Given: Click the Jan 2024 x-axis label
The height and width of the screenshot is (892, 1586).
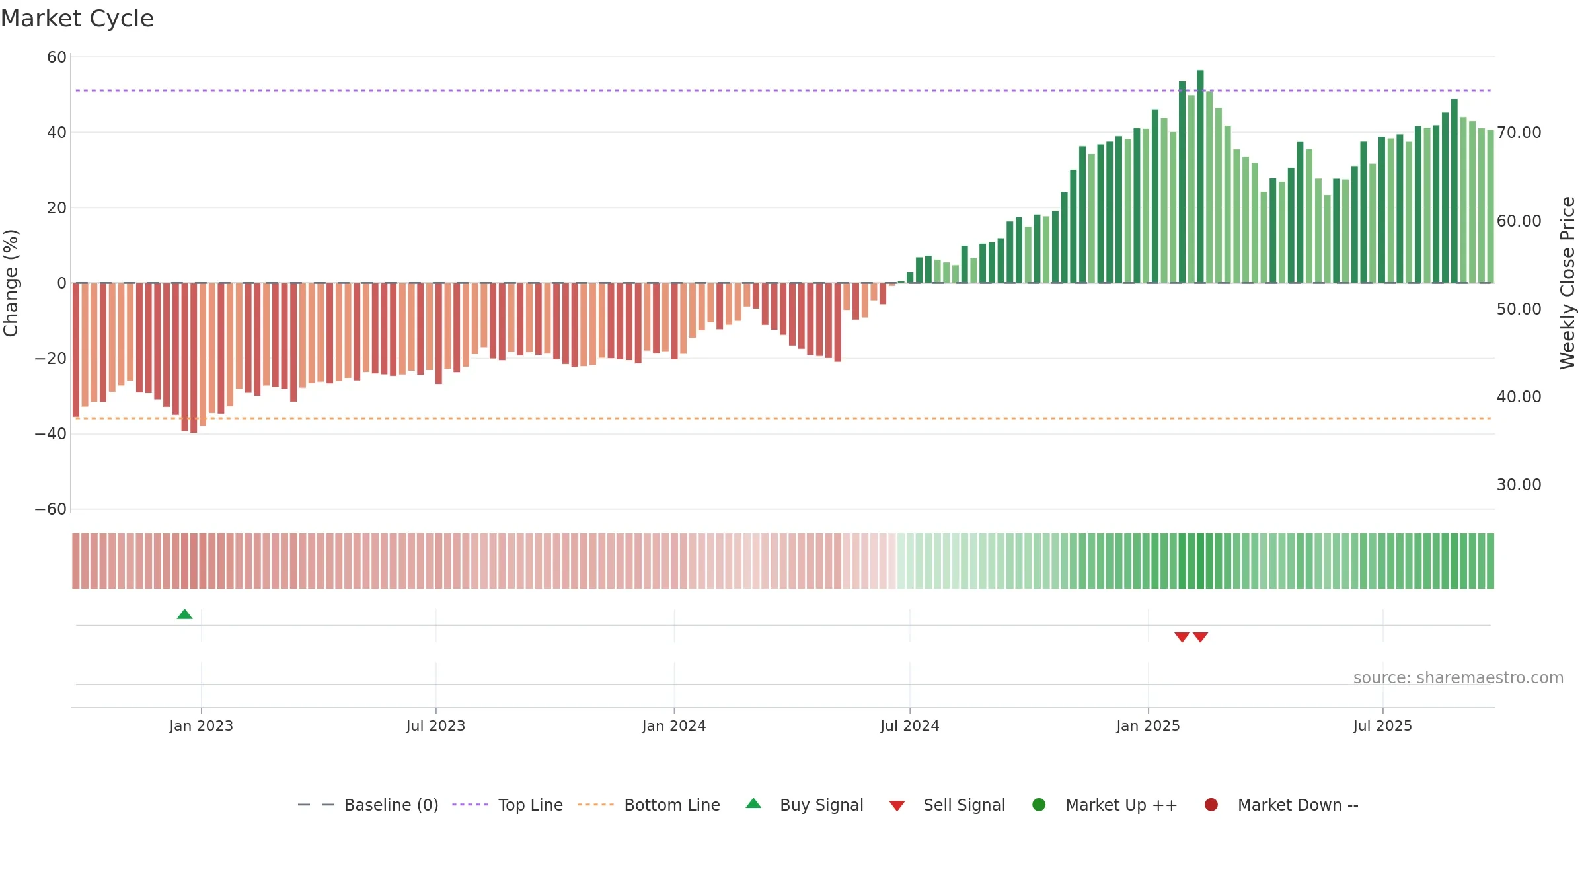Looking at the screenshot, I should pyautogui.click(x=674, y=726).
